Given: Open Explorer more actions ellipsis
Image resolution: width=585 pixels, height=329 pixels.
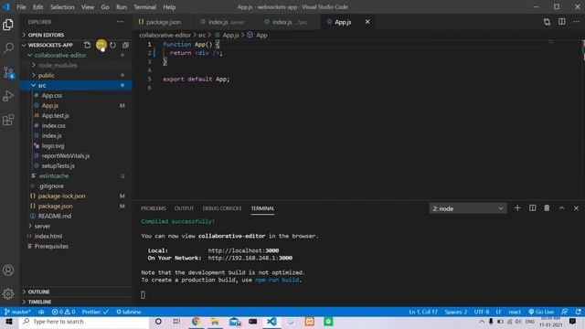Looking at the screenshot, I should 120,22.
